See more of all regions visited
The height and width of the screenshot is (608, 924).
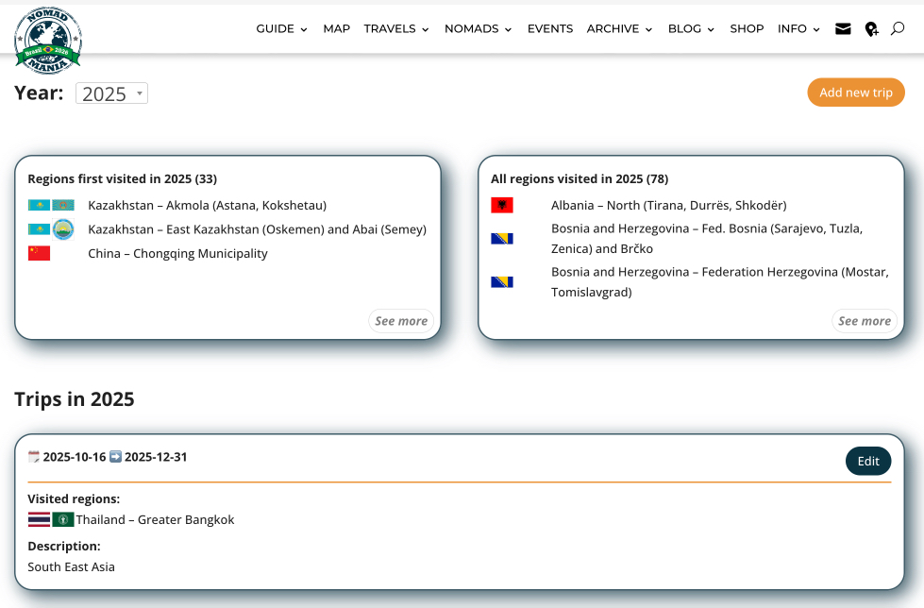click(865, 321)
